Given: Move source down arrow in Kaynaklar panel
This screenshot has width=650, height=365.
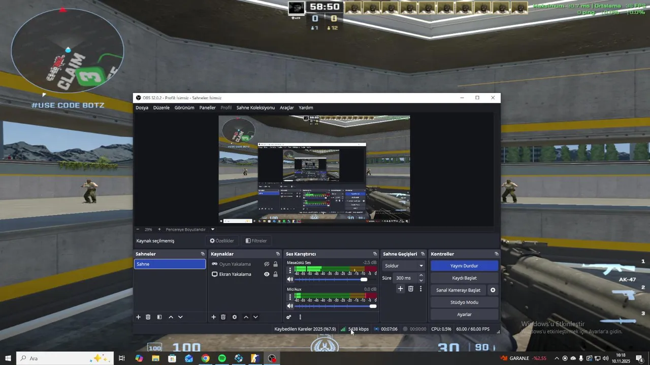Looking at the screenshot, I should pos(255,317).
